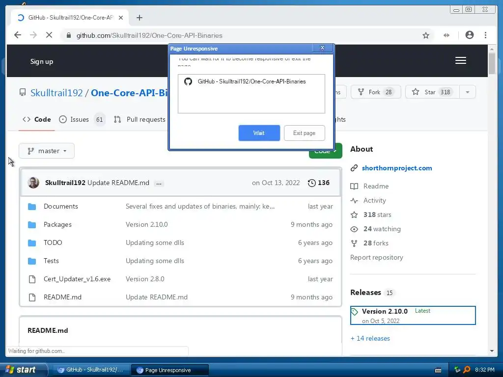Image resolution: width=503 pixels, height=377 pixels.
Task: Click Skulltrail192 commit author avatar
Action: pyautogui.click(x=33, y=183)
